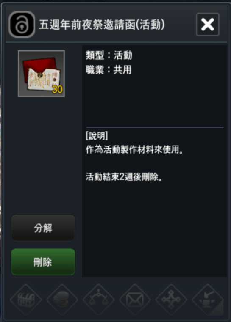The width and height of the screenshot is (231, 322).
Task: Click the balance scale trade icon
Action: tap(98, 300)
